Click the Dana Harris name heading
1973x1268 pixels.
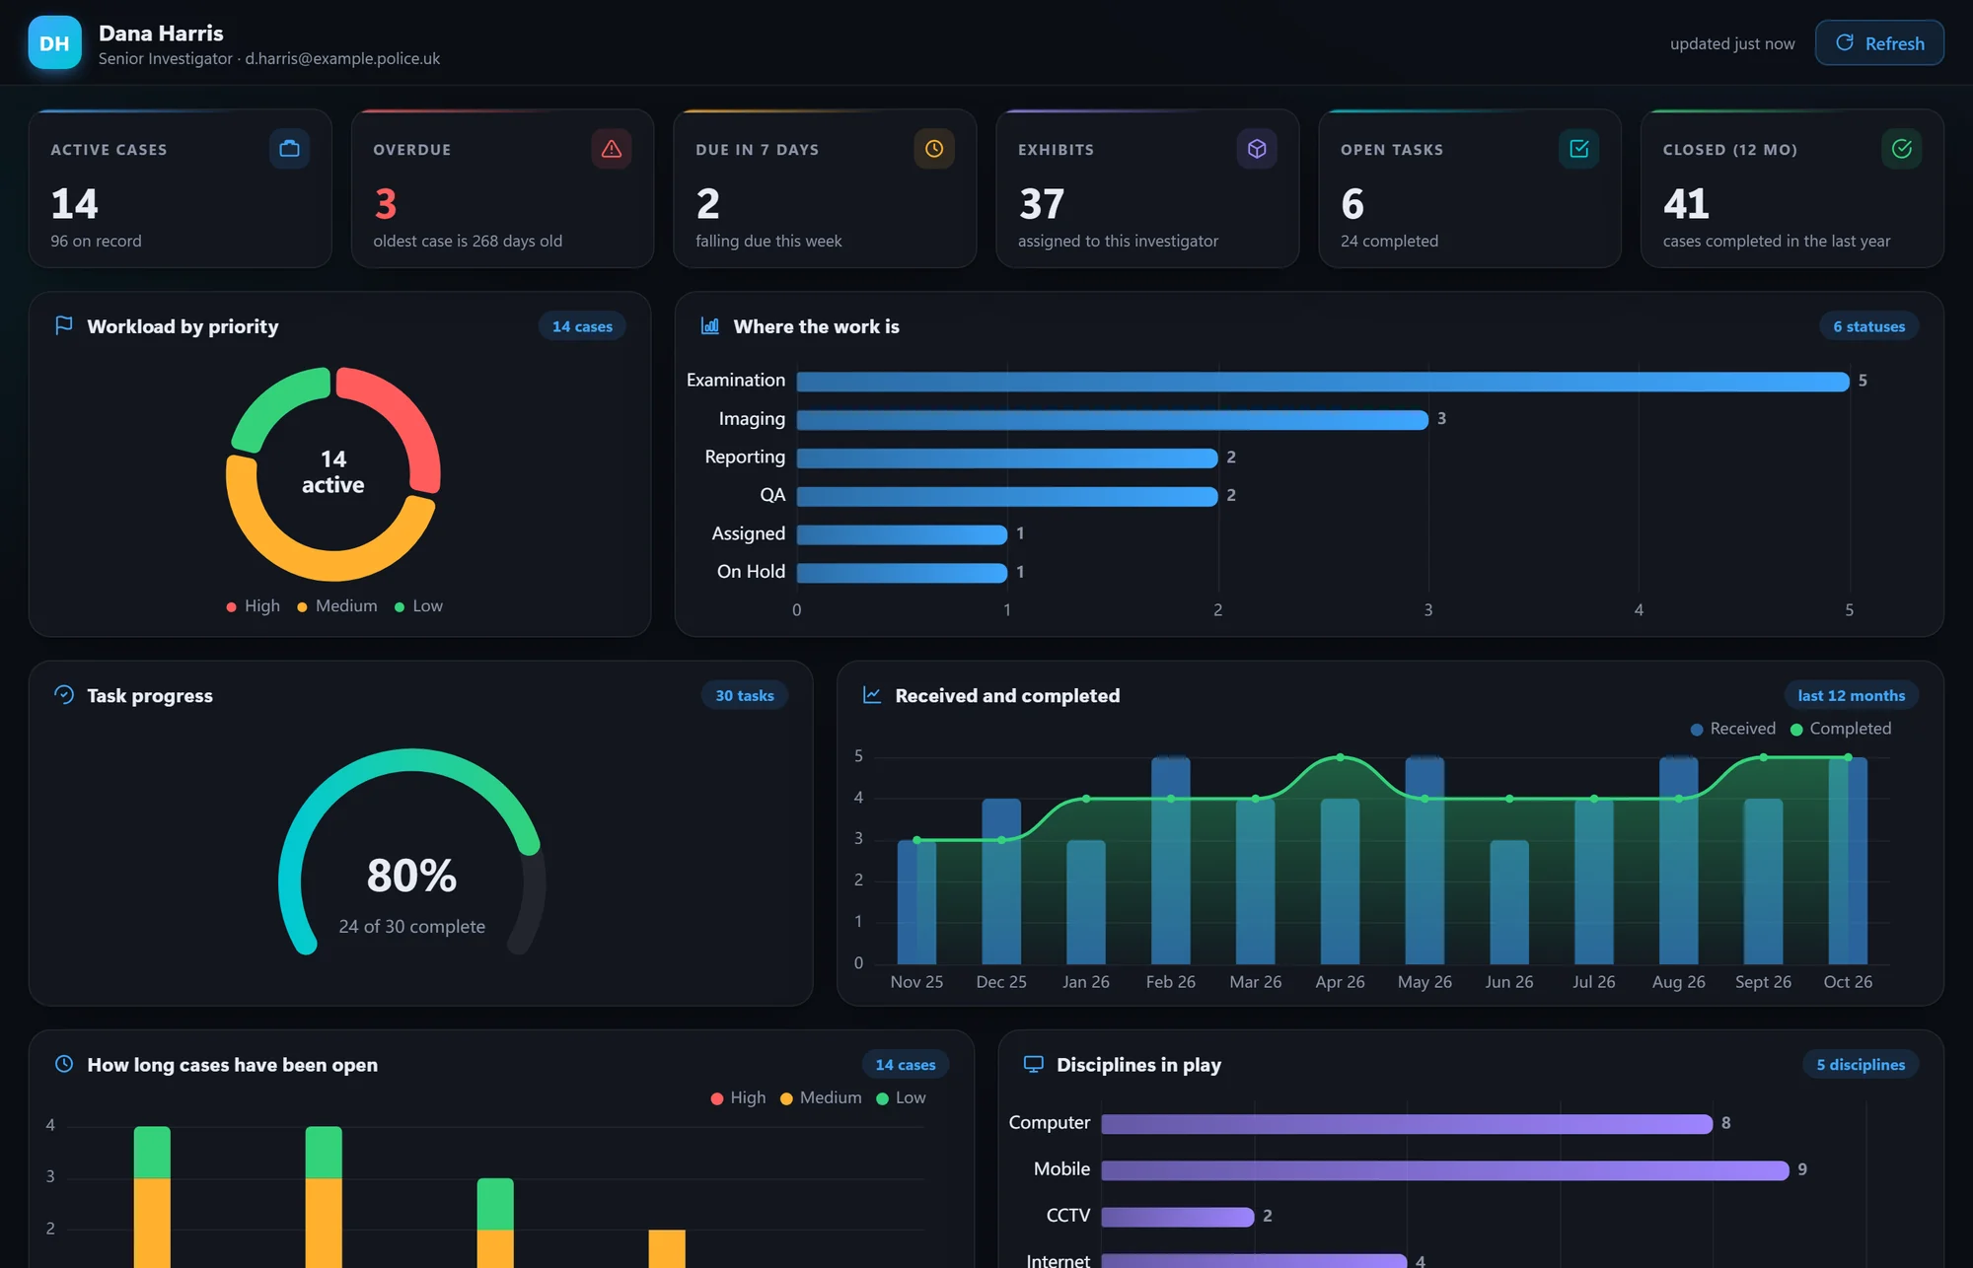pyautogui.click(x=161, y=34)
